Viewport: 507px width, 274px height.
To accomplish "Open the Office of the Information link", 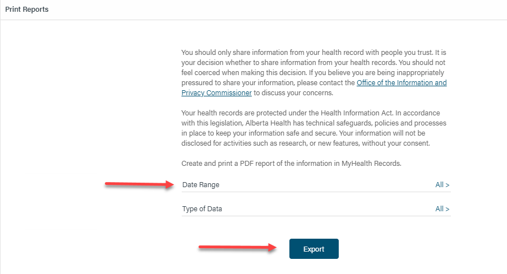I will pyautogui.click(x=402, y=83).
